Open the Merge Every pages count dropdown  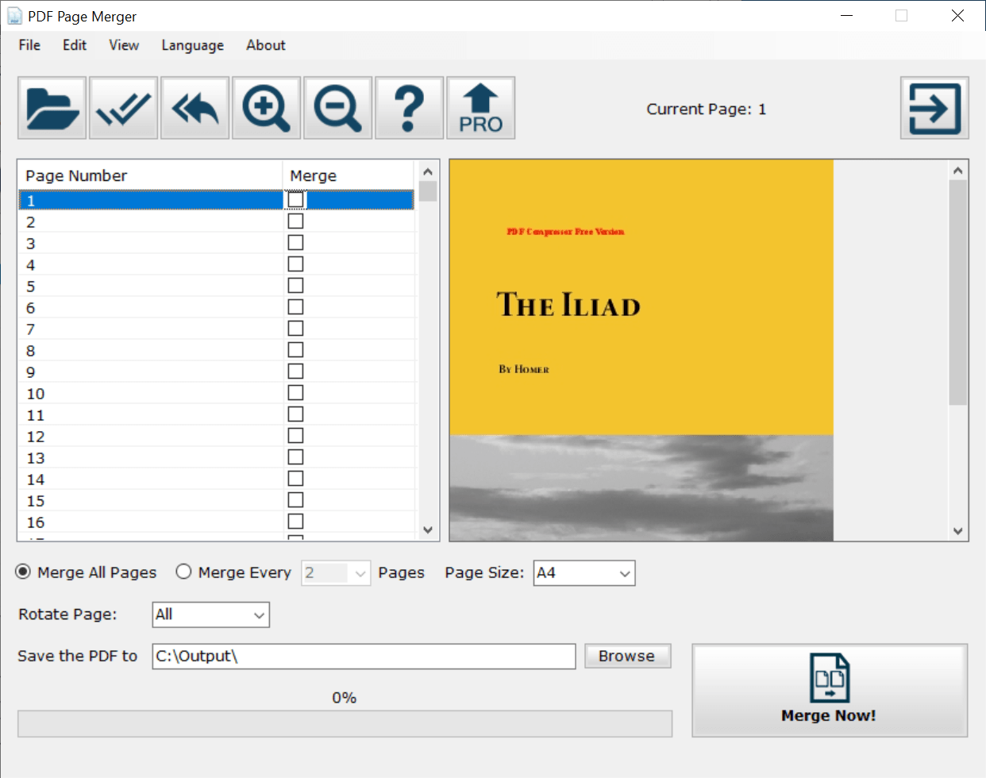pyautogui.click(x=336, y=573)
